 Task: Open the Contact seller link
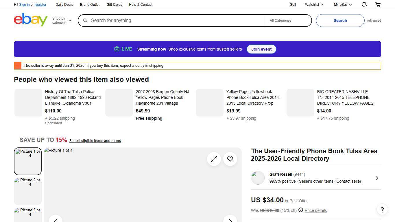(348, 181)
